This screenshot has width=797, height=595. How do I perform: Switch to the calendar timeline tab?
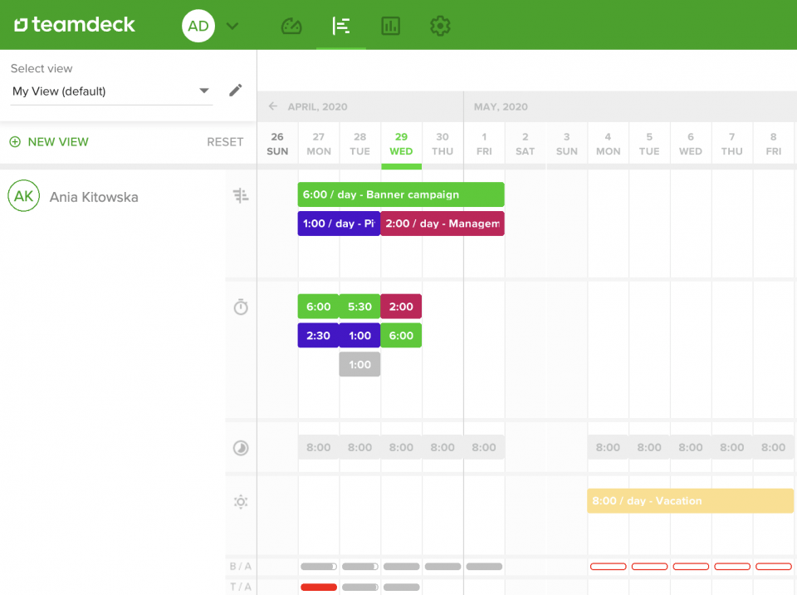click(x=340, y=26)
